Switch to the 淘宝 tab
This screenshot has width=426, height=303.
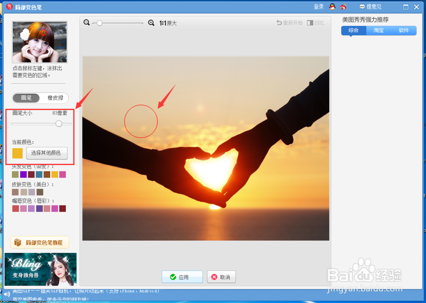click(378, 30)
